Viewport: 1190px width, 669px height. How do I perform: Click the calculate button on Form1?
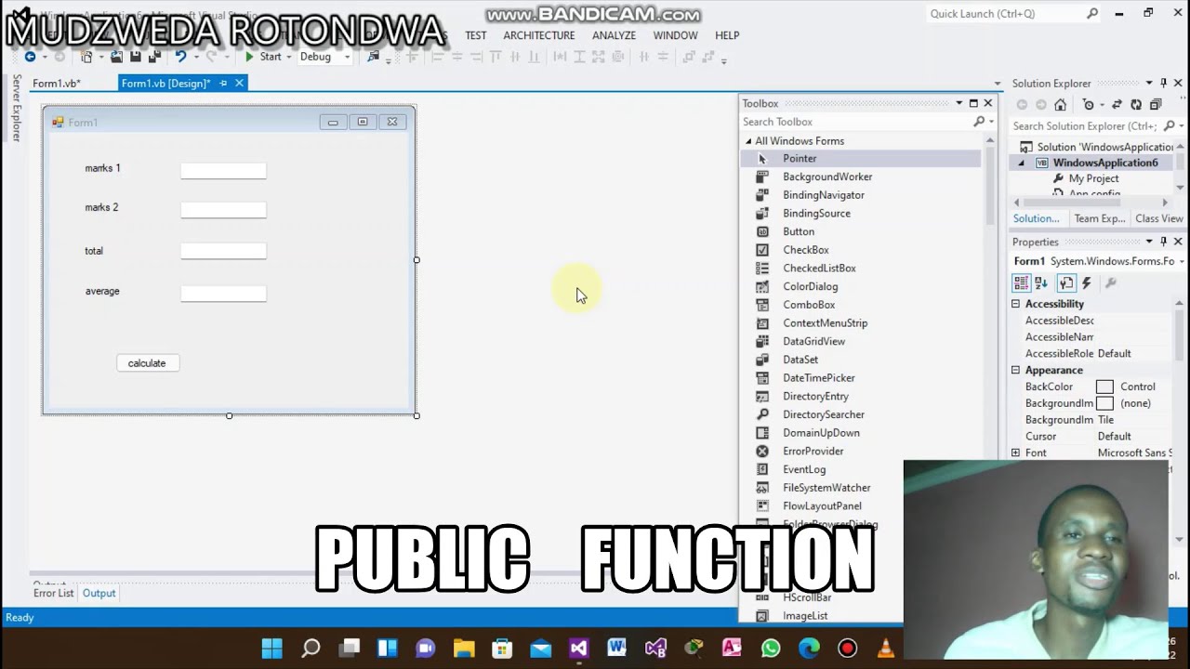[148, 363]
